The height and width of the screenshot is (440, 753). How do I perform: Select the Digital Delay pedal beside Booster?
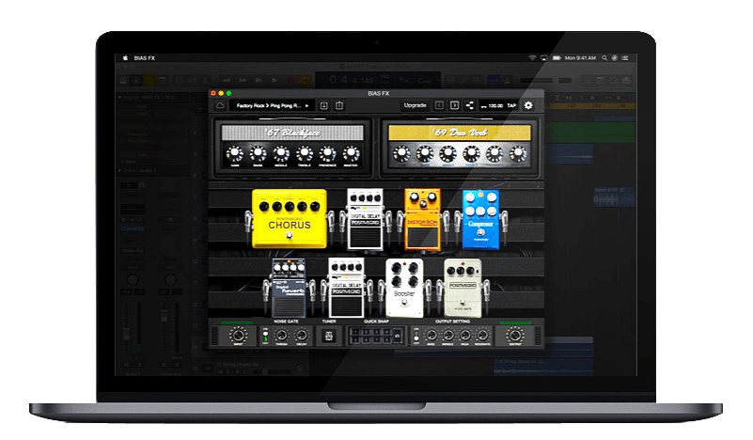346,288
